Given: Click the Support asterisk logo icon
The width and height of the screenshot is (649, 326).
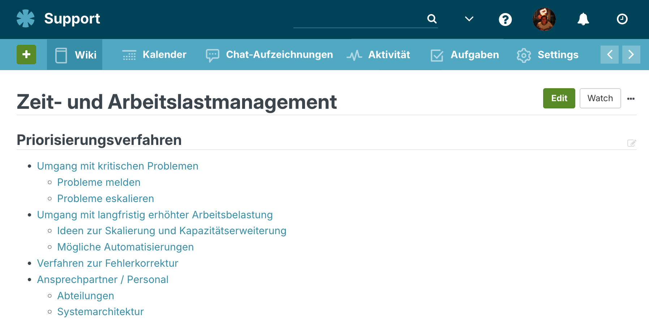Looking at the screenshot, I should coord(26,18).
